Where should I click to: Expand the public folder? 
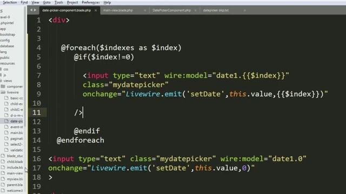(5, 58)
